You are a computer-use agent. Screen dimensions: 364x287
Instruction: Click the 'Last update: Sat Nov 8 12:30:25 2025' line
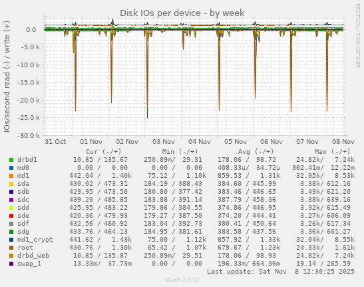(281, 272)
